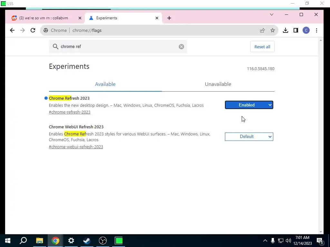Launch Steam from the taskbar
Viewport: 330px width, 247px height.
[x=87, y=241]
